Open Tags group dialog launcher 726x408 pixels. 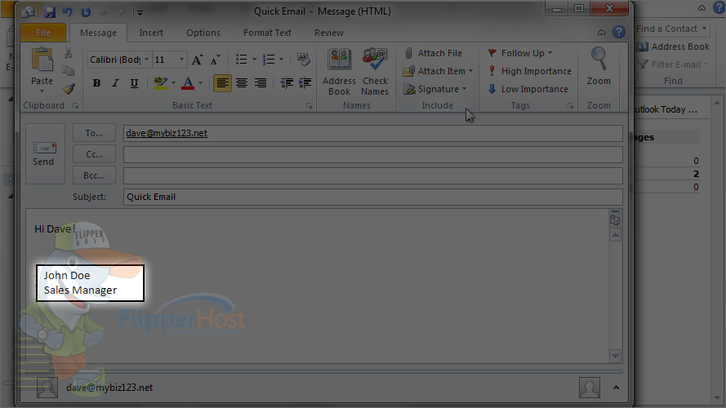tap(570, 106)
